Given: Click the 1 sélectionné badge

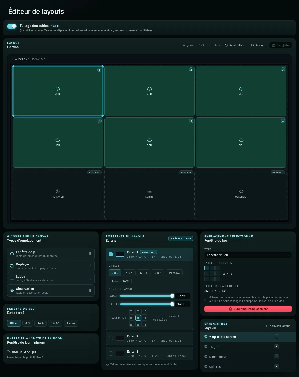Looking at the screenshot, I should (181, 238).
